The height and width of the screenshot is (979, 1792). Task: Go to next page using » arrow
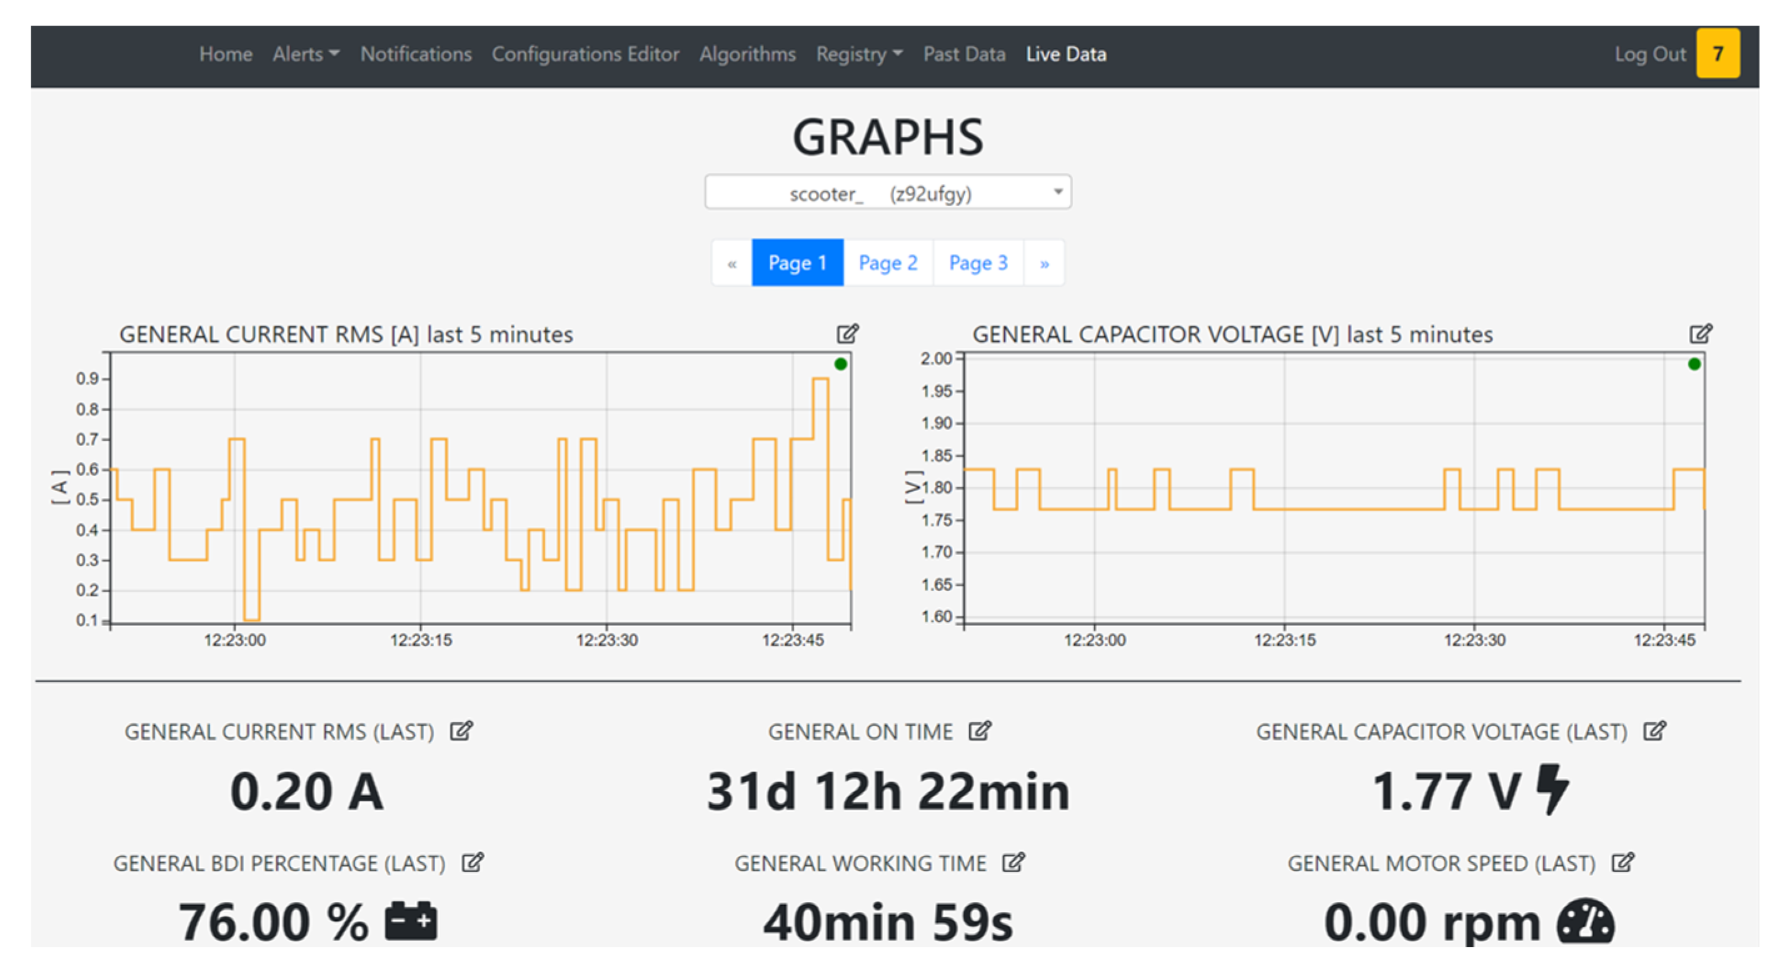click(1044, 264)
